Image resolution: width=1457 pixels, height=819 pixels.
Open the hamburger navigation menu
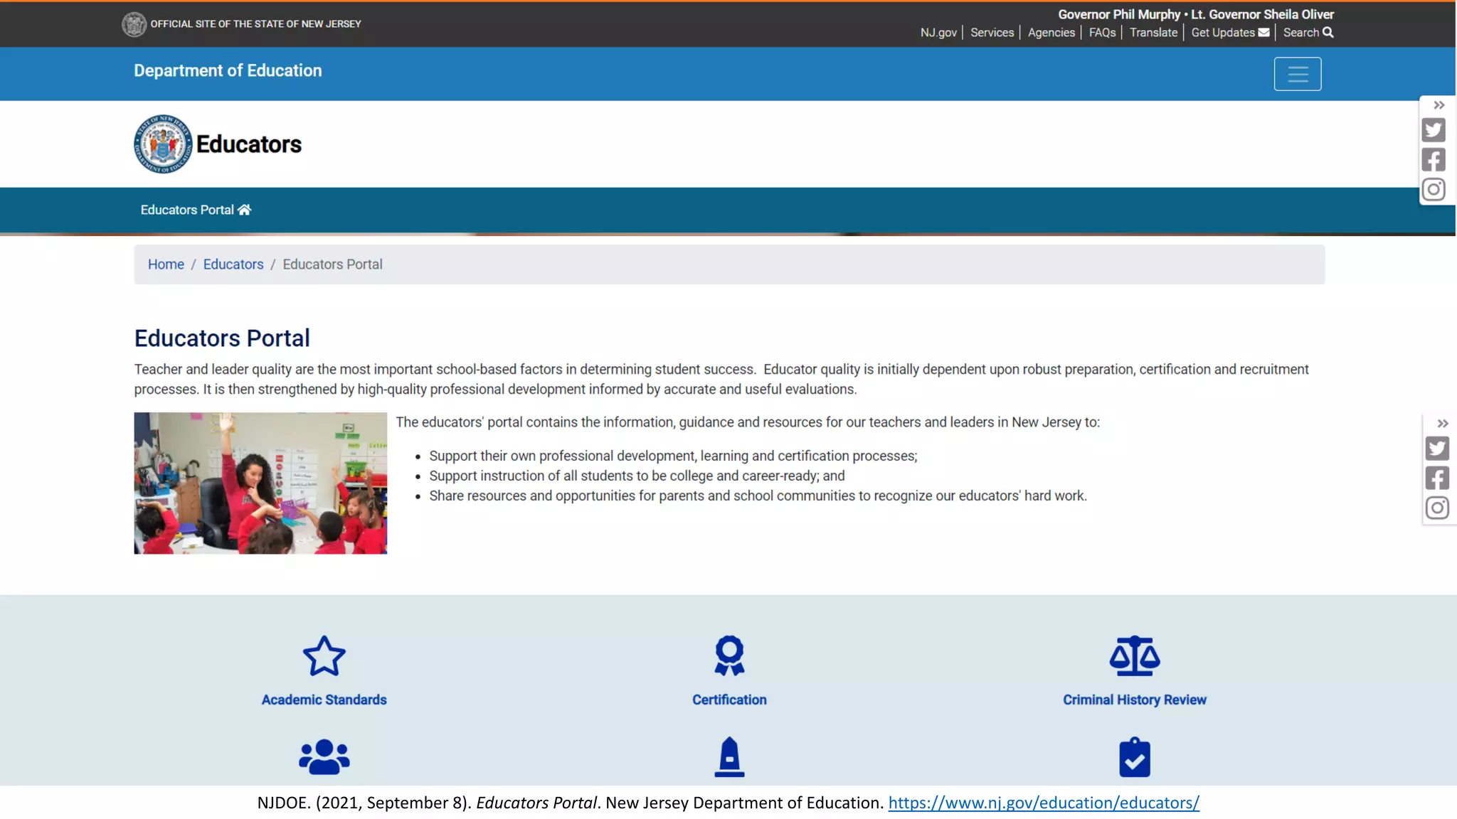pyautogui.click(x=1297, y=74)
